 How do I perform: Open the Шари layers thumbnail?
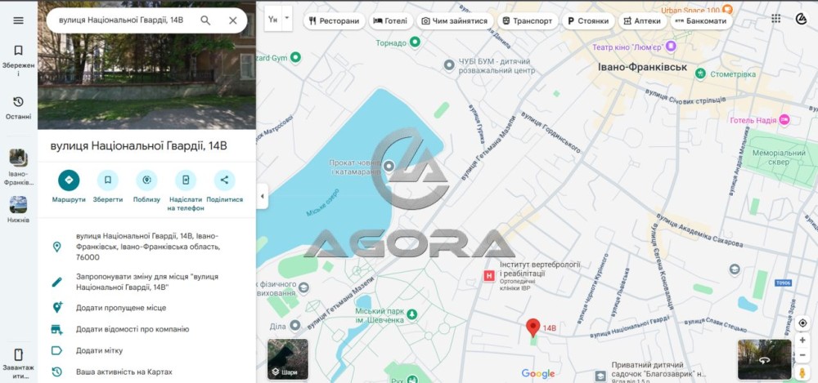(288, 359)
